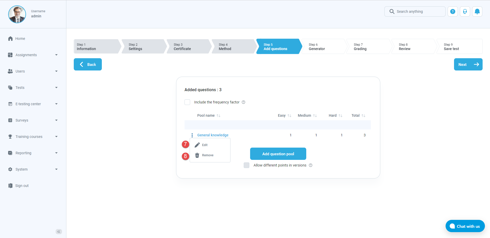Toggle Allow different points in versions checkbox
Image resolution: width=490 pixels, height=238 pixels.
point(247,165)
